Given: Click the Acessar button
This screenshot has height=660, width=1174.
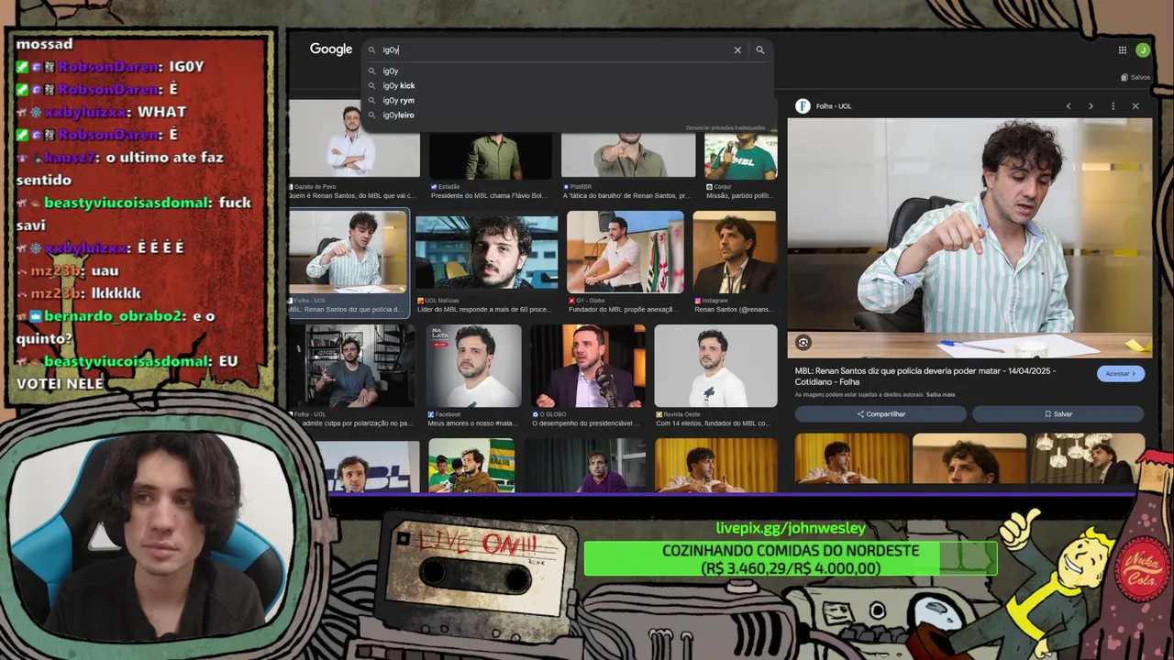Looking at the screenshot, I should point(1120,374).
